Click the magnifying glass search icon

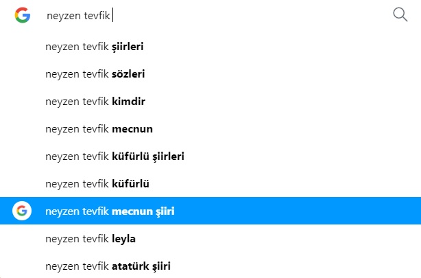(x=400, y=15)
